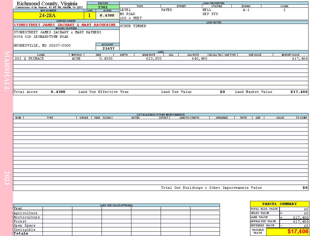Screen dimensions: 310x236
Task: Click utilities value SEP SYS
Action: click(210, 14)
